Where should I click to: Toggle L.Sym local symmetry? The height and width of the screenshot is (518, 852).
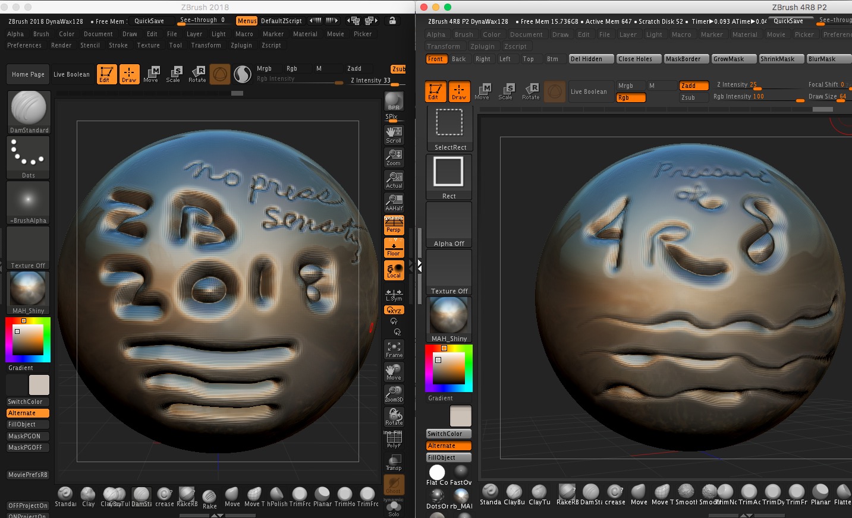point(394,295)
